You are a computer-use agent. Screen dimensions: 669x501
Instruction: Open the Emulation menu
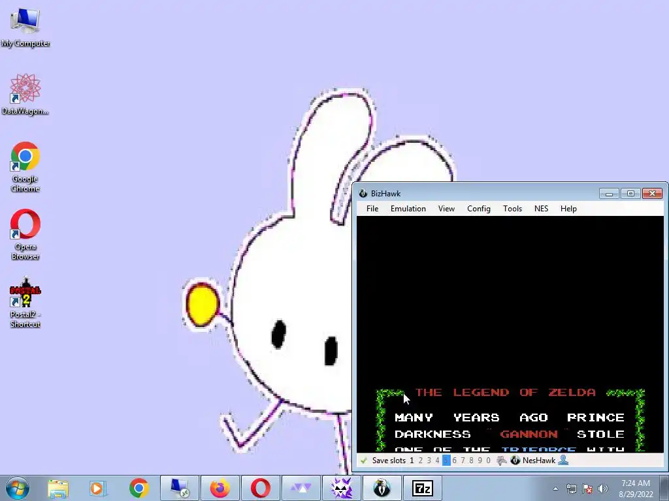coord(408,209)
